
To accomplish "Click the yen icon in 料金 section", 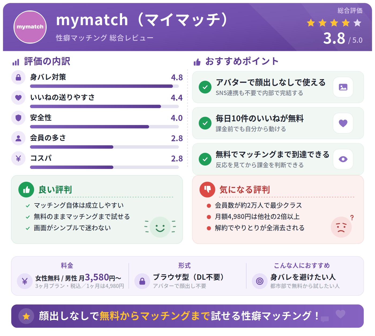I will pos(25,281).
